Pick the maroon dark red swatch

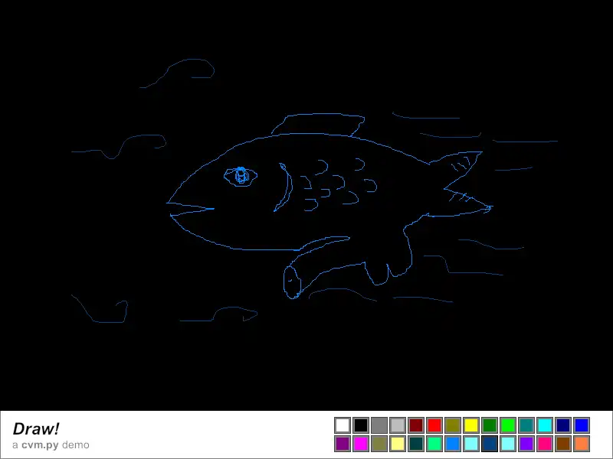[416, 425]
